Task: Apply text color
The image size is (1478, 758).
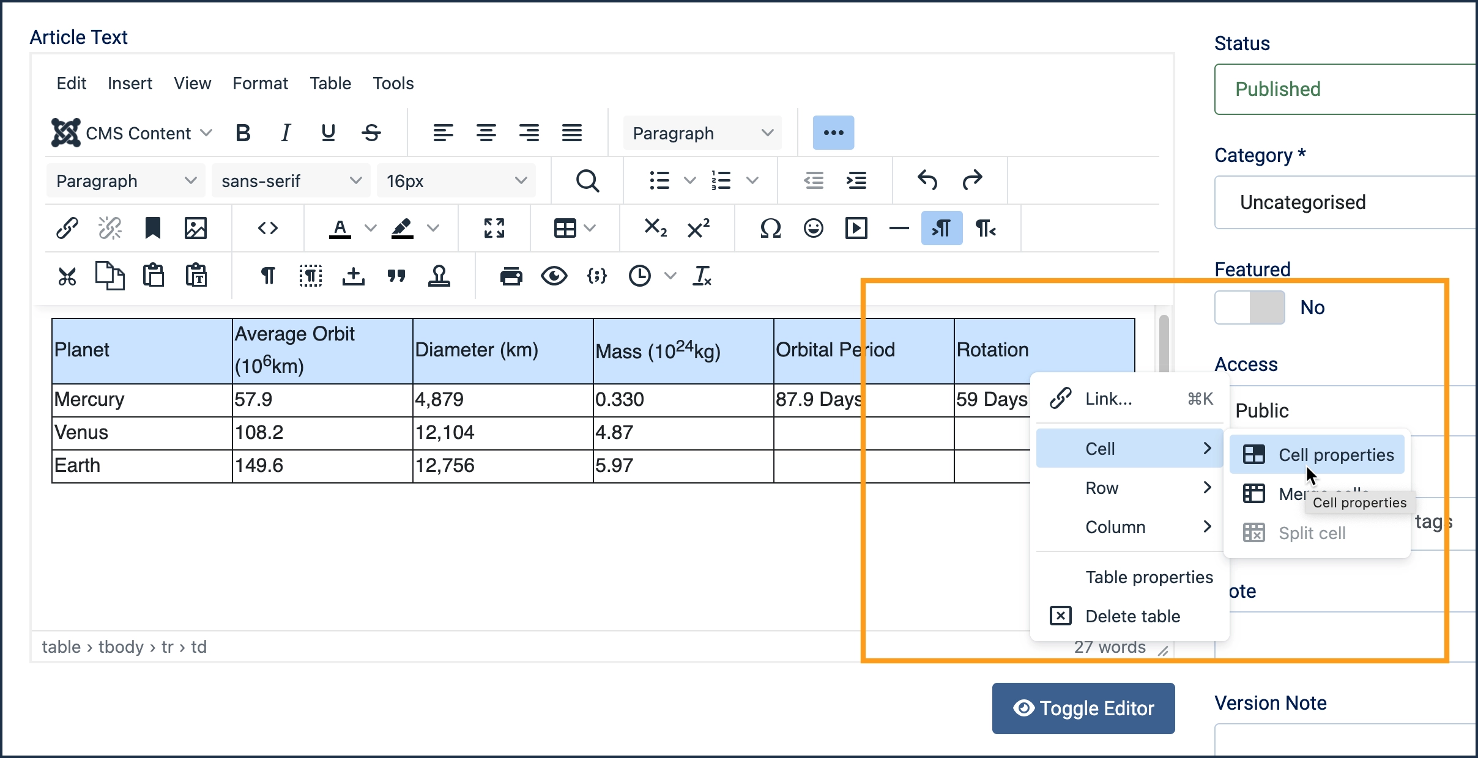Action: 340,228
